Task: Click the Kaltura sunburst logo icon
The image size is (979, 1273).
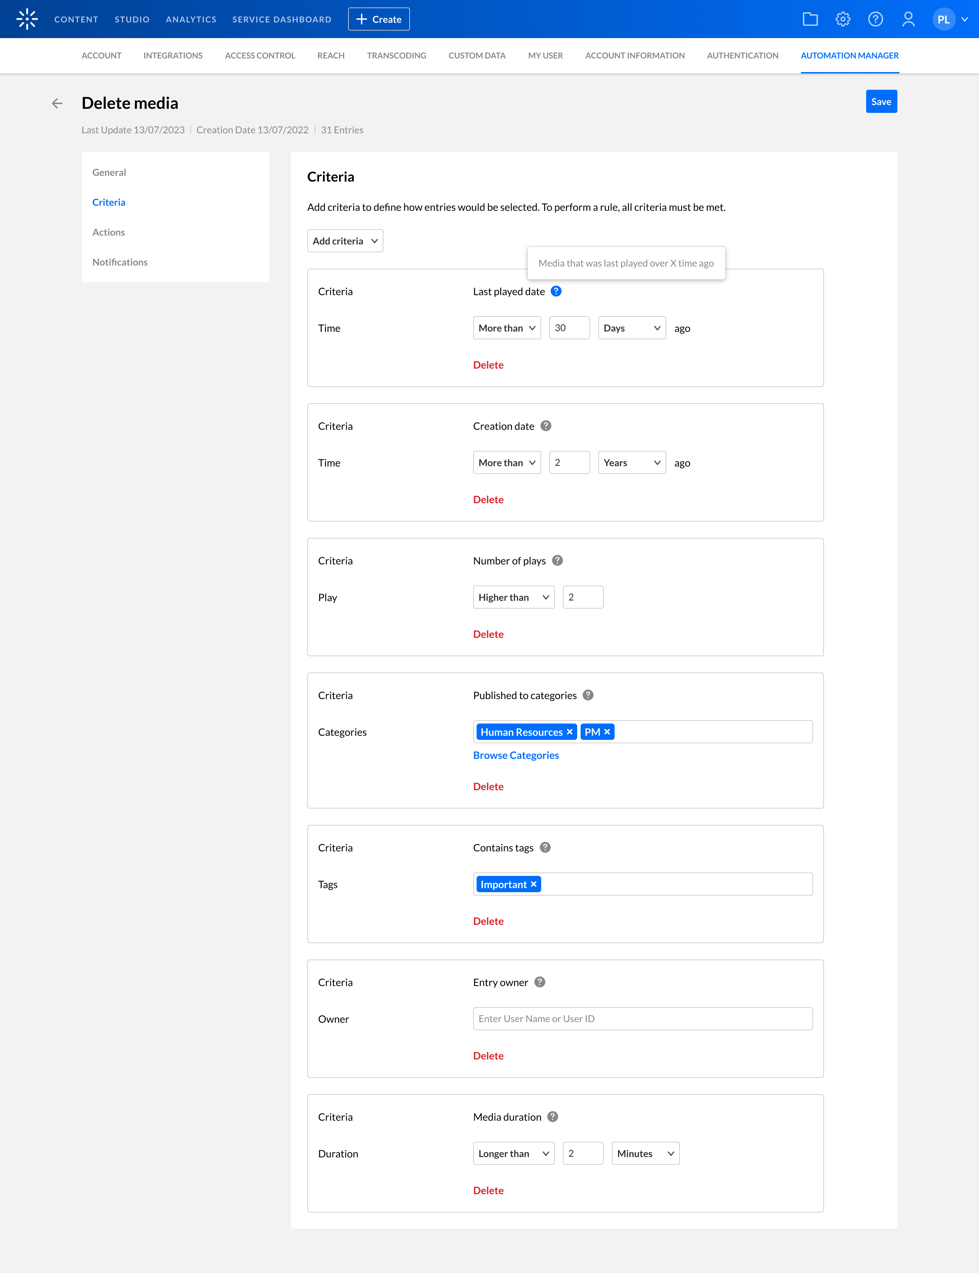Action: click(27, 19)
